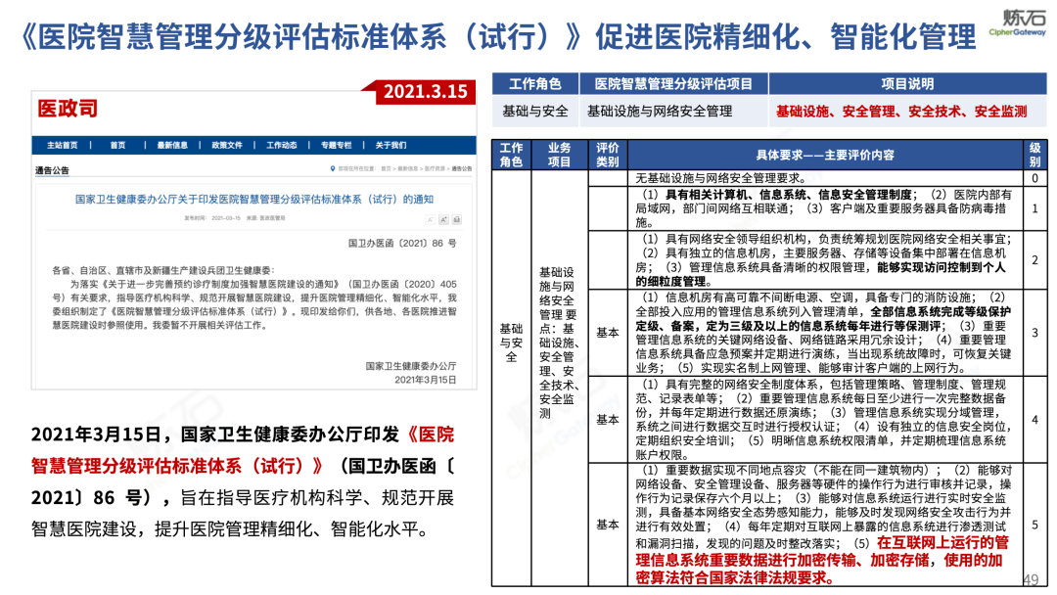Screen dimensions: 1057x595
Task: Open the 主站首页 navigation item
Action: pyautogui.click(x=62, y=146)
